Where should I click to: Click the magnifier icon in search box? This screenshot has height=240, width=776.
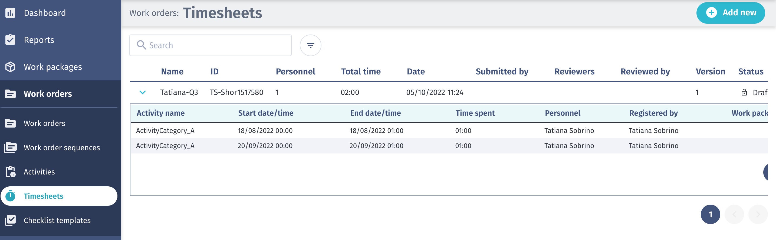(141, 45)
